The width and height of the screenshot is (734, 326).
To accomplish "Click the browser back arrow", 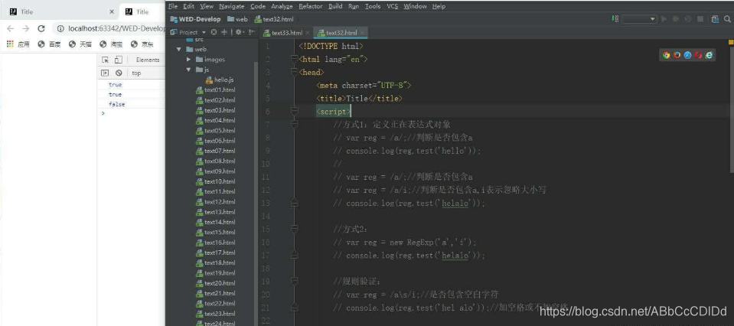I will pos(10,28).
